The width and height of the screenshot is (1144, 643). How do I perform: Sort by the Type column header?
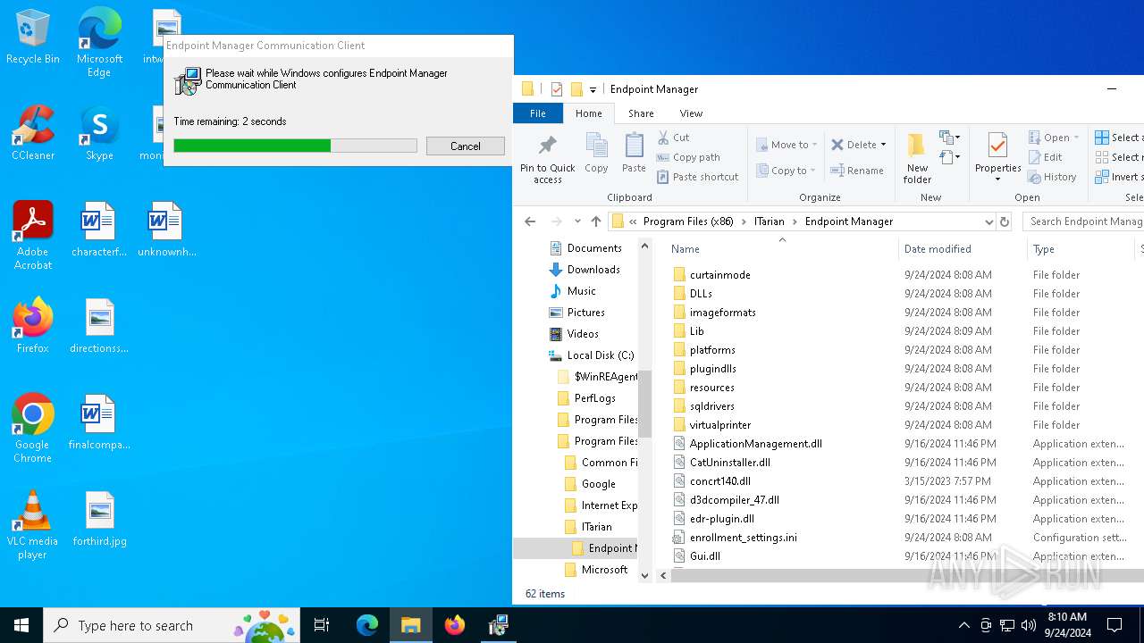click(1081, 249)
